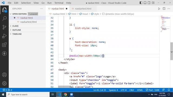Switch to the navbartest.html editor tab
The image size is (173, 97).
[x=83, y=9]
